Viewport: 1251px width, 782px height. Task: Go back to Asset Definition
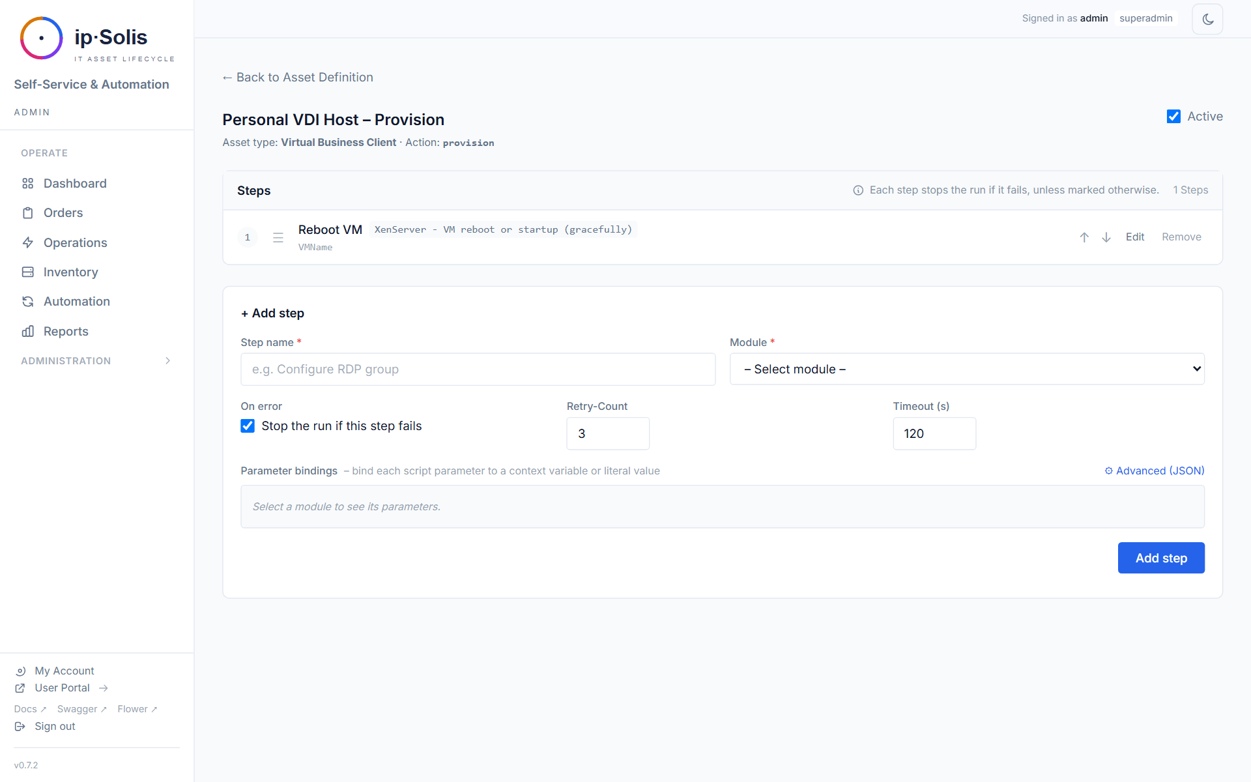(x=298, y=78)
